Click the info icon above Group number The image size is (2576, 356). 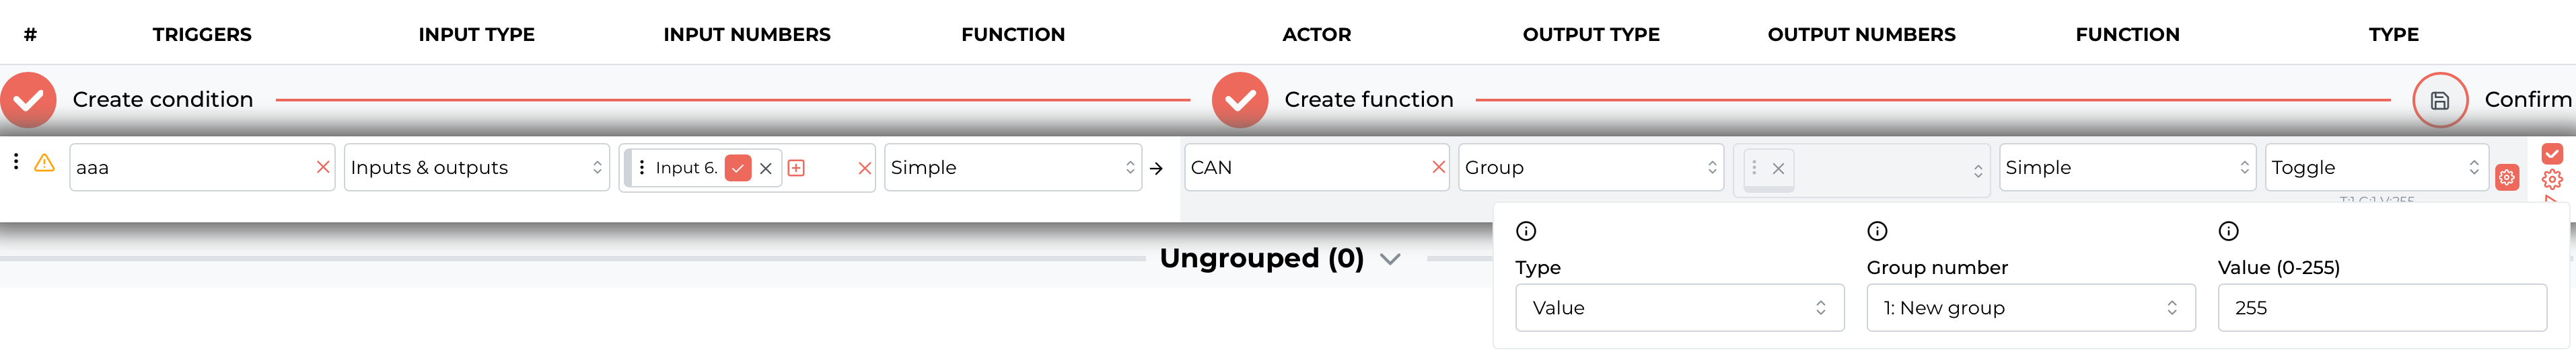1877,231
